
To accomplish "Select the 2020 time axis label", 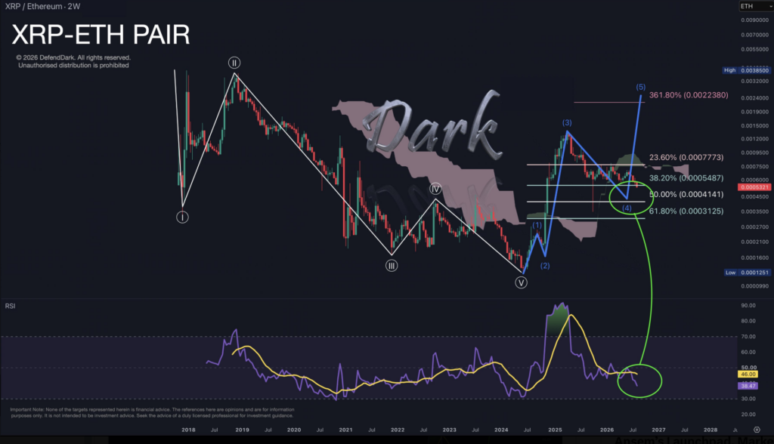I will click(294, 430).
